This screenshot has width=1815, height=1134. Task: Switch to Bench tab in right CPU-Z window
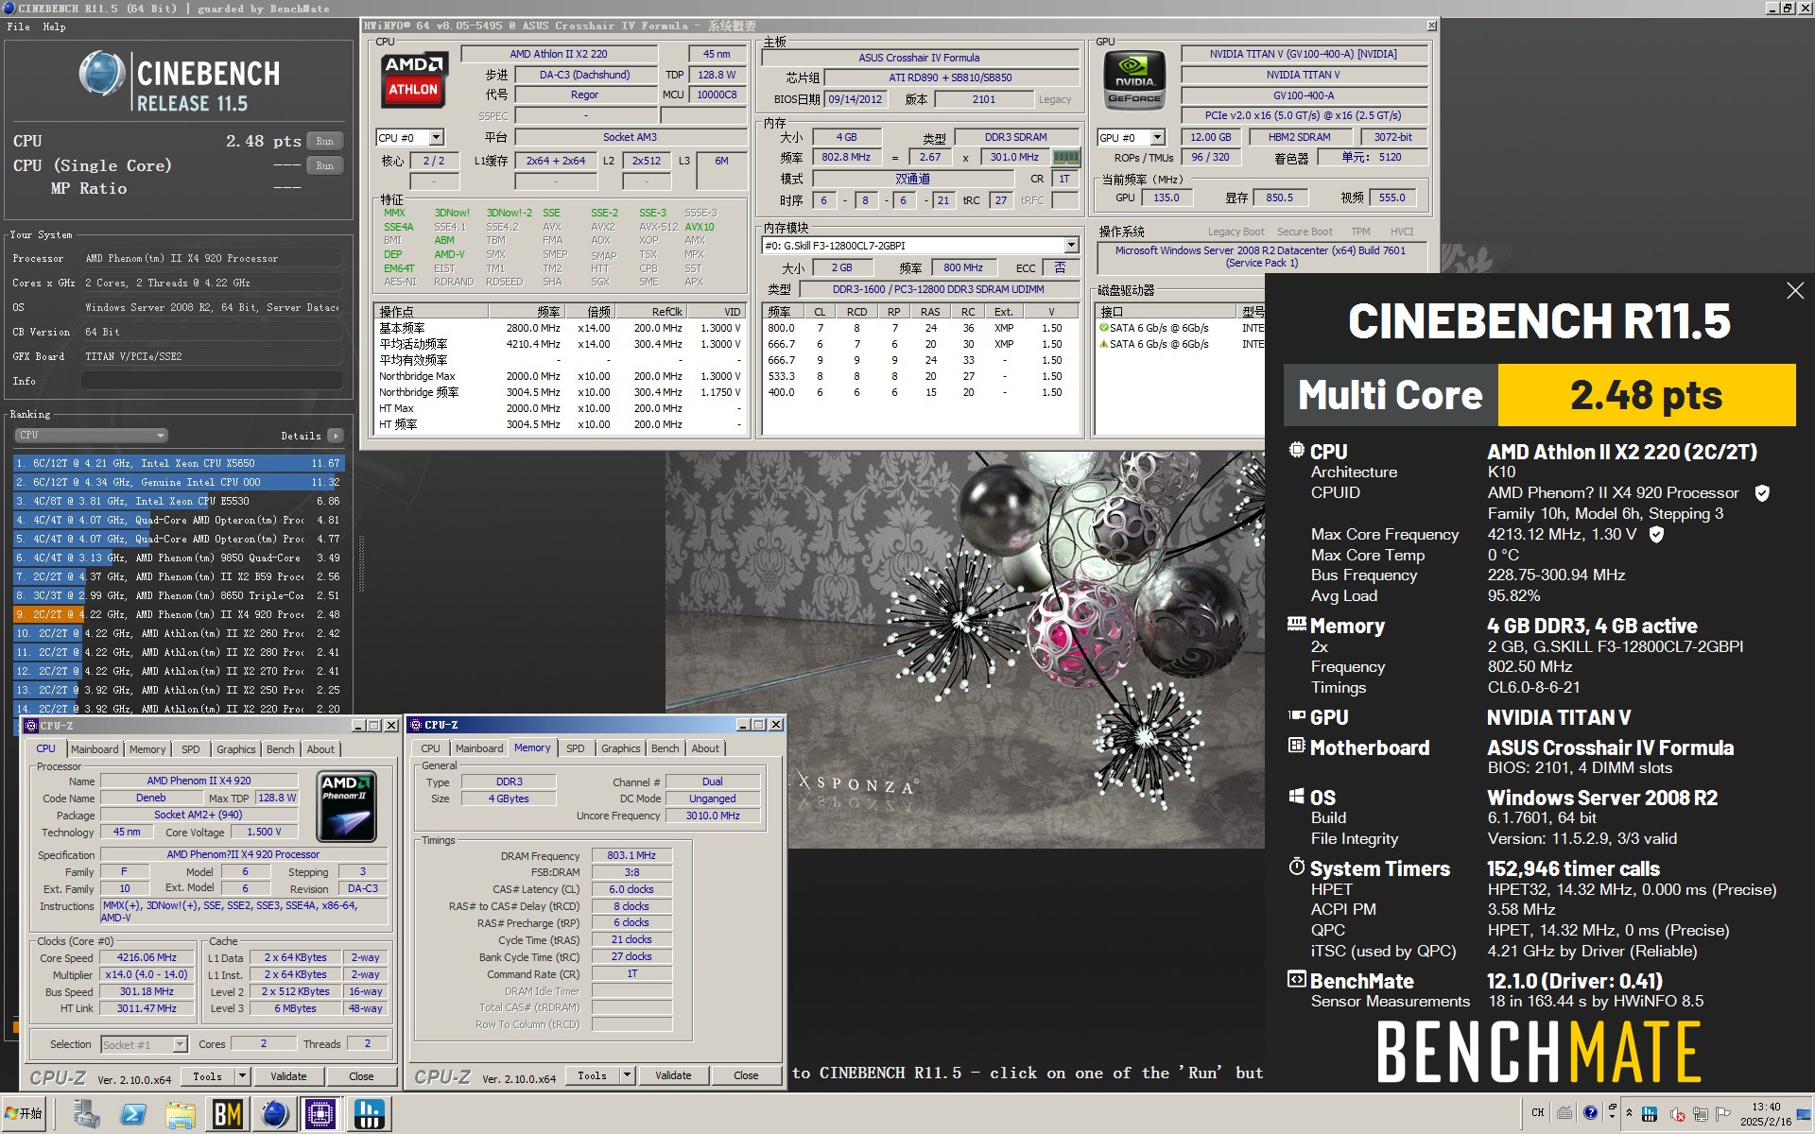665,748
